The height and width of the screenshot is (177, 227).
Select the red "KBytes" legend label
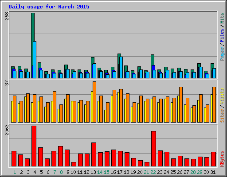coord(222,159)
